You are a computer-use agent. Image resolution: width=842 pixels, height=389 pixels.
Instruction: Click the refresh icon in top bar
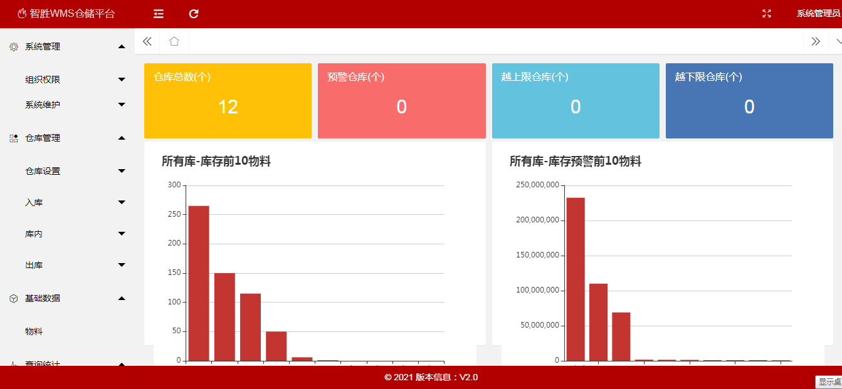click(194, 14)
